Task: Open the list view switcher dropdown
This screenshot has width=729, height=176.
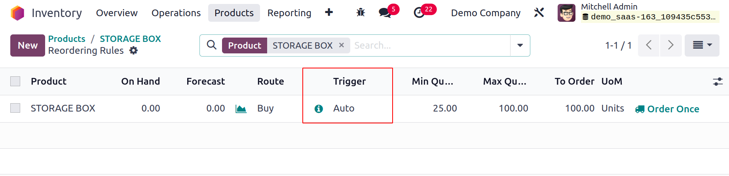Action: 702,45
